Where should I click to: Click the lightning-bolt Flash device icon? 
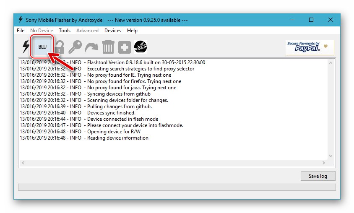[26, 47]
